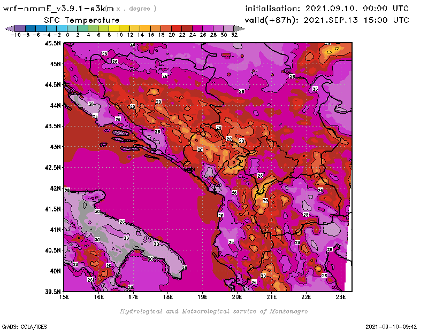428x330 pixels.
Task: Click the 2021-09-10-09:42 timestamp footer
Action: (x=391, y=327)
